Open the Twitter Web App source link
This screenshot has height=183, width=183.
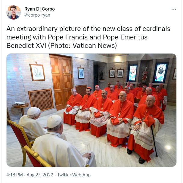(x=74, y=175)
